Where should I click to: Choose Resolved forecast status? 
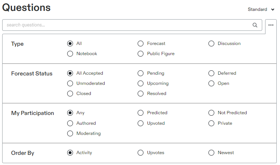[141, 94]
